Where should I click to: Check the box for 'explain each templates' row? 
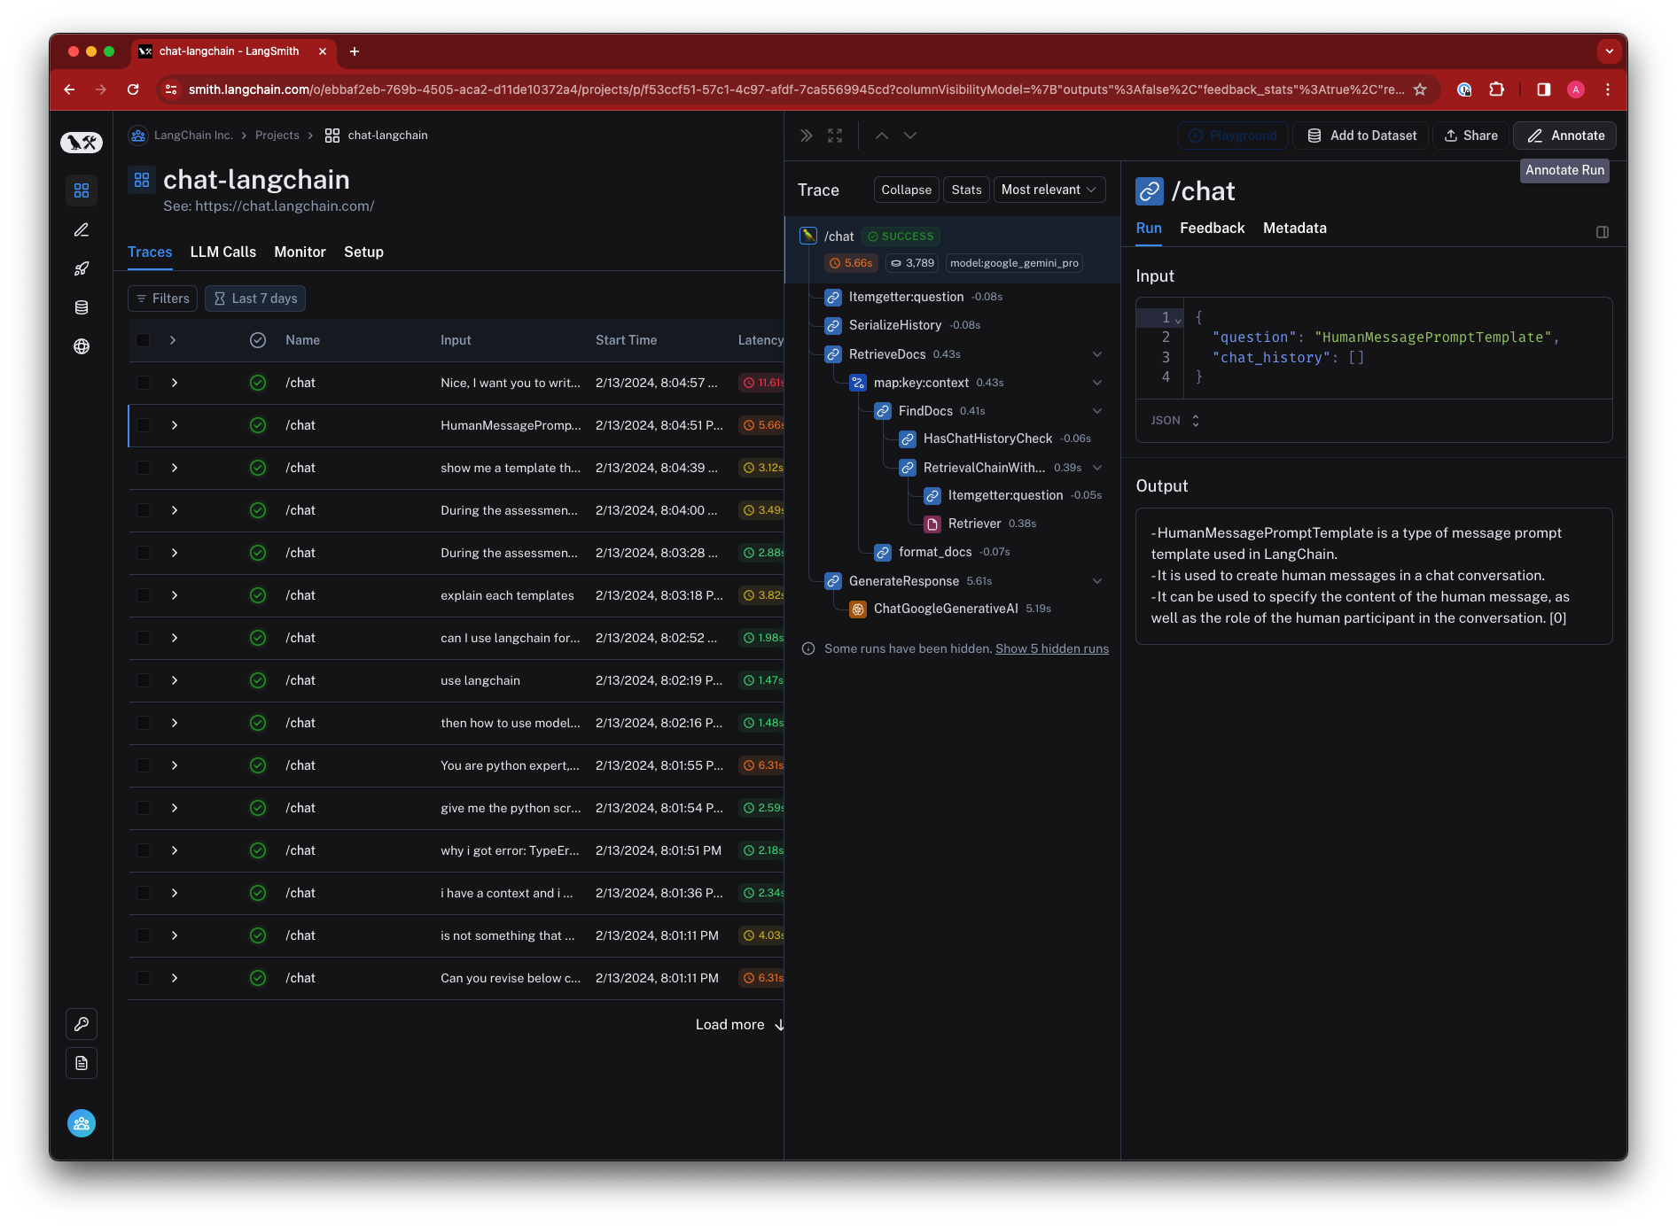(144, 595)
